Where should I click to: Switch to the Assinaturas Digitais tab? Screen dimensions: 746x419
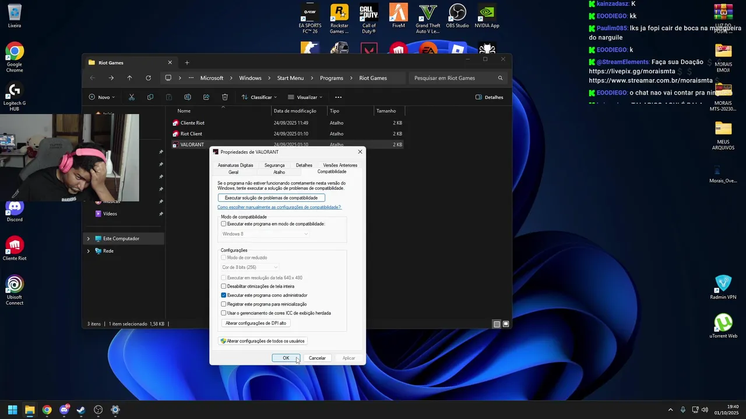click(x=235, y=165)
